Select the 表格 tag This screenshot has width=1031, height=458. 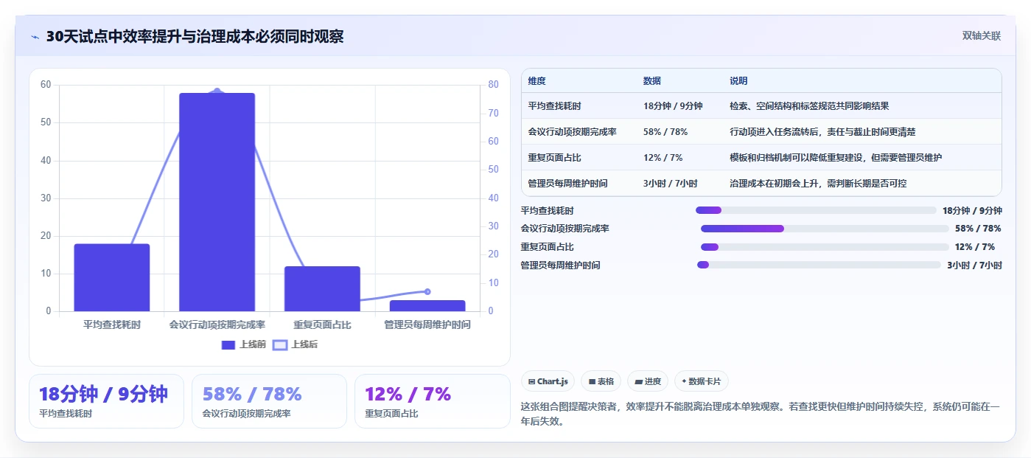point(601,381)
